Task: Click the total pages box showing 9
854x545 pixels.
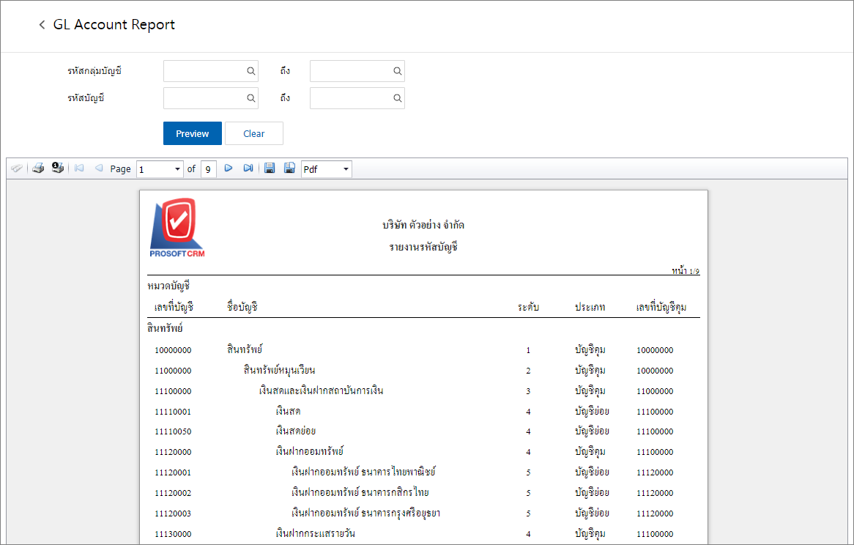Action: 209,169
